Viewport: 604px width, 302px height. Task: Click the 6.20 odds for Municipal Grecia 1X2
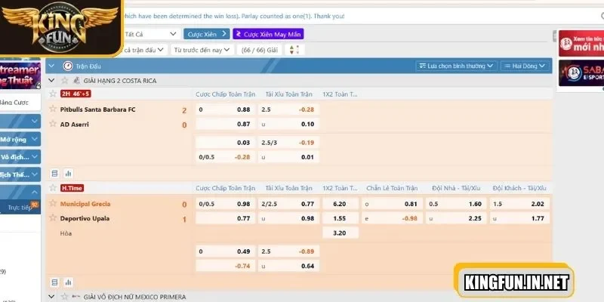[x=339, y=204]
